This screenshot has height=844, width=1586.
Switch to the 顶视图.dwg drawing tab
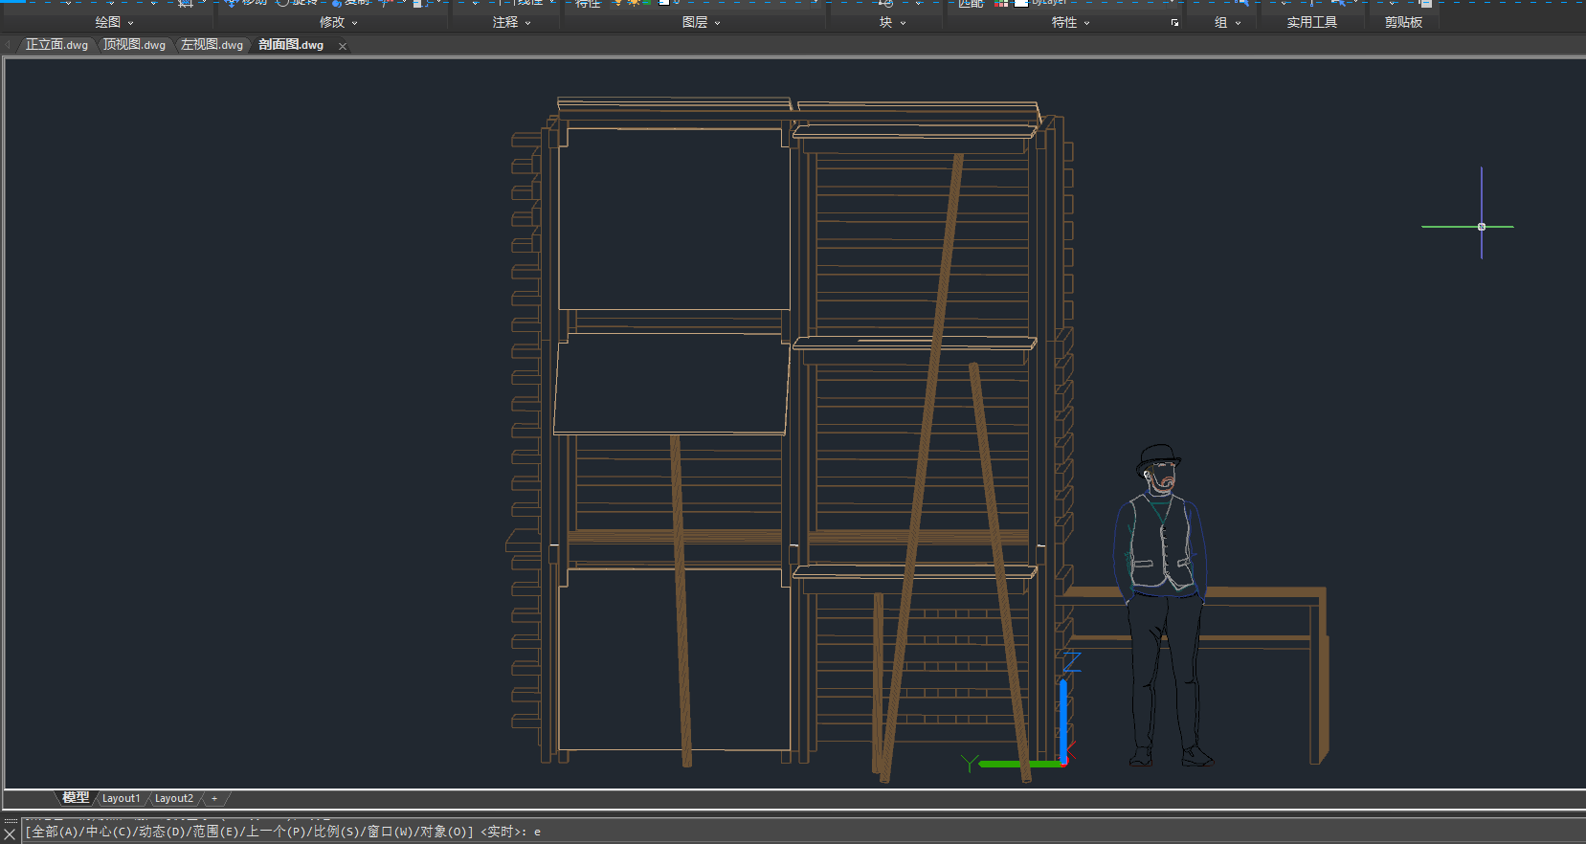(135, 45)
